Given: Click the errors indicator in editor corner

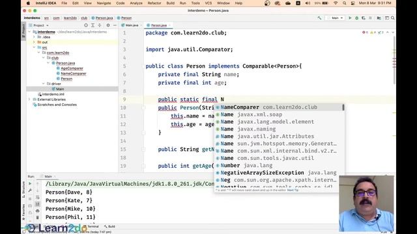Looking at the screenshot, I should point(365,32).
